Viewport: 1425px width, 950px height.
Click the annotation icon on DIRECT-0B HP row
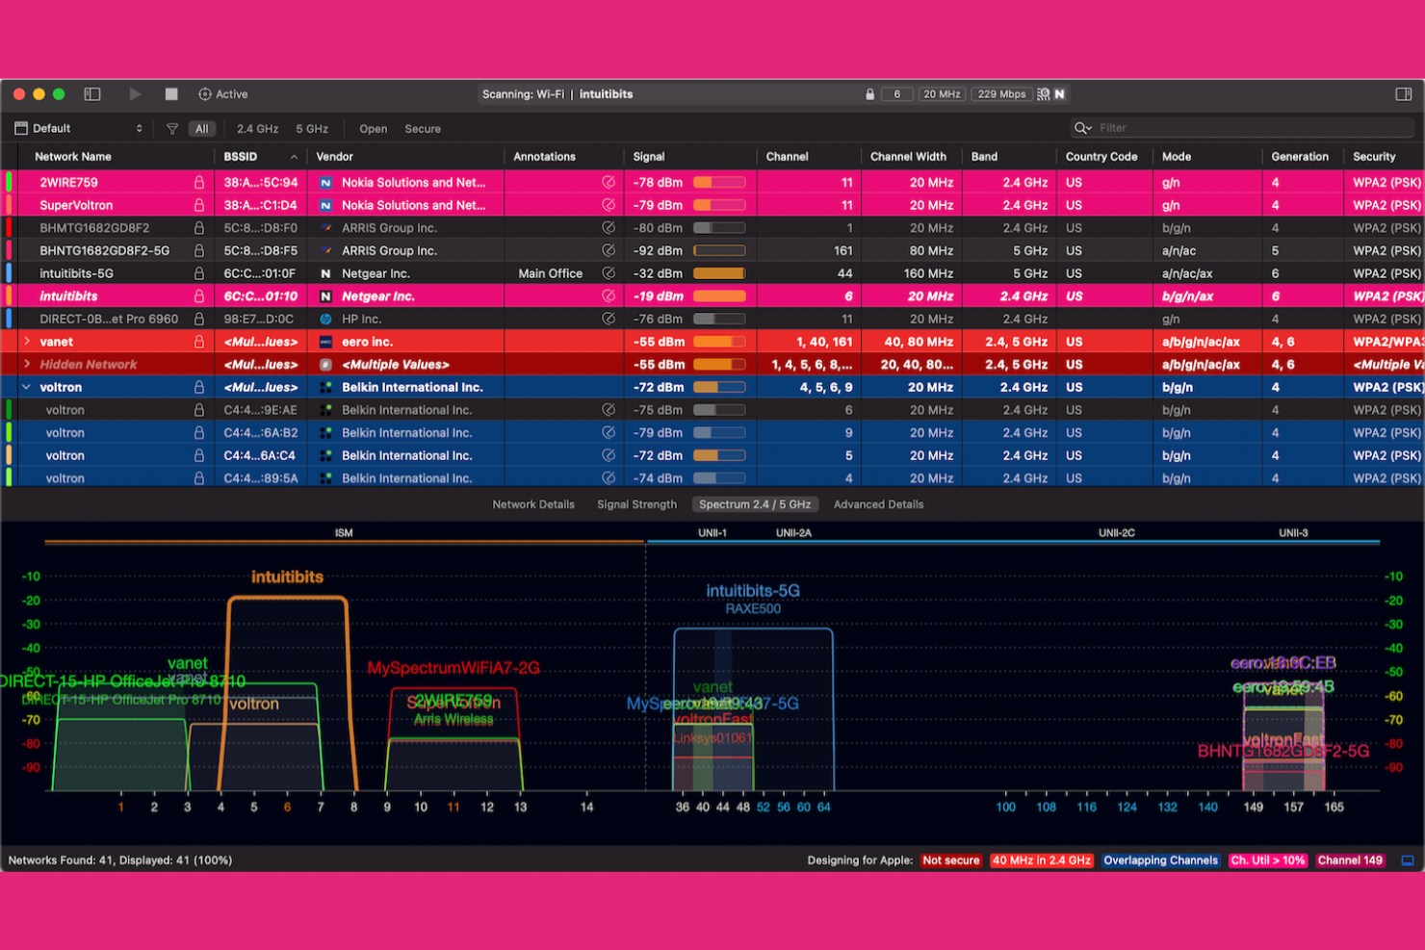point(609,319)
